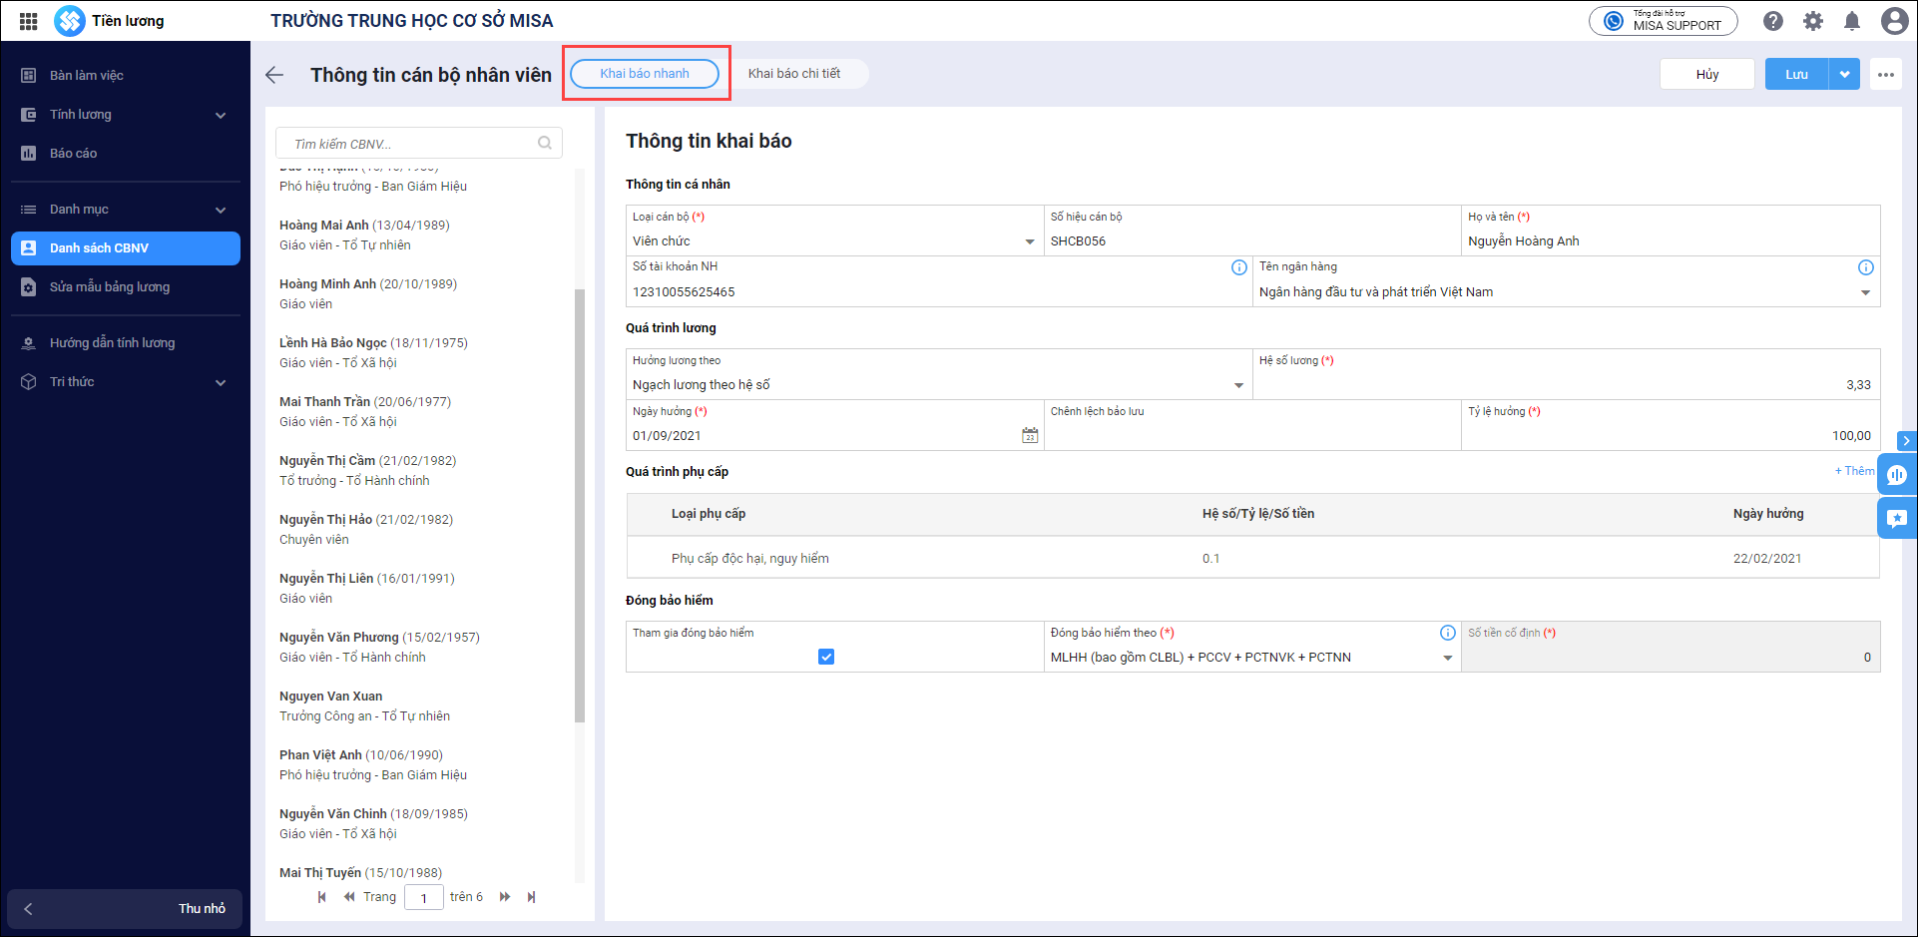Go to the next page of the staff list

point(505,897)
